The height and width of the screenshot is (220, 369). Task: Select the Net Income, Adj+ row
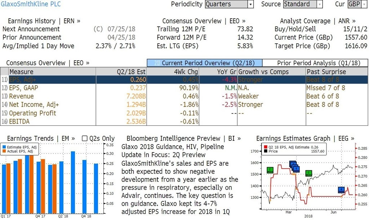[x=184, y=105]
